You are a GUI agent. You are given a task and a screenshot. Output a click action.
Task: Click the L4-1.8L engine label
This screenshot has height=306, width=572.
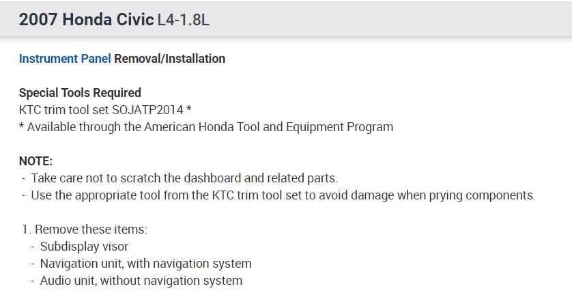click(183, 20)
